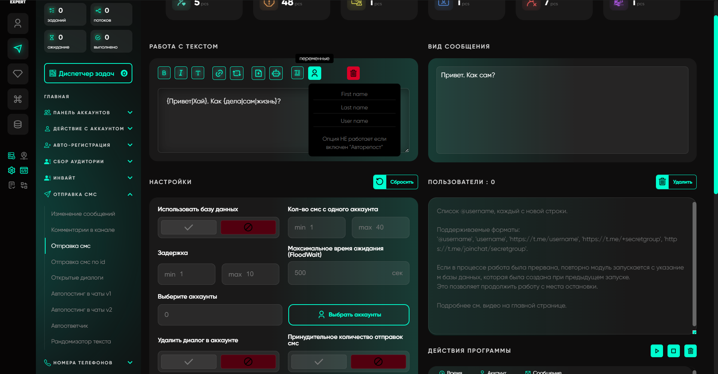This screenshot has width=718, height=374.
Task: Click the 'Выбрать аккаунты' button
Action: tap(349, 315)
